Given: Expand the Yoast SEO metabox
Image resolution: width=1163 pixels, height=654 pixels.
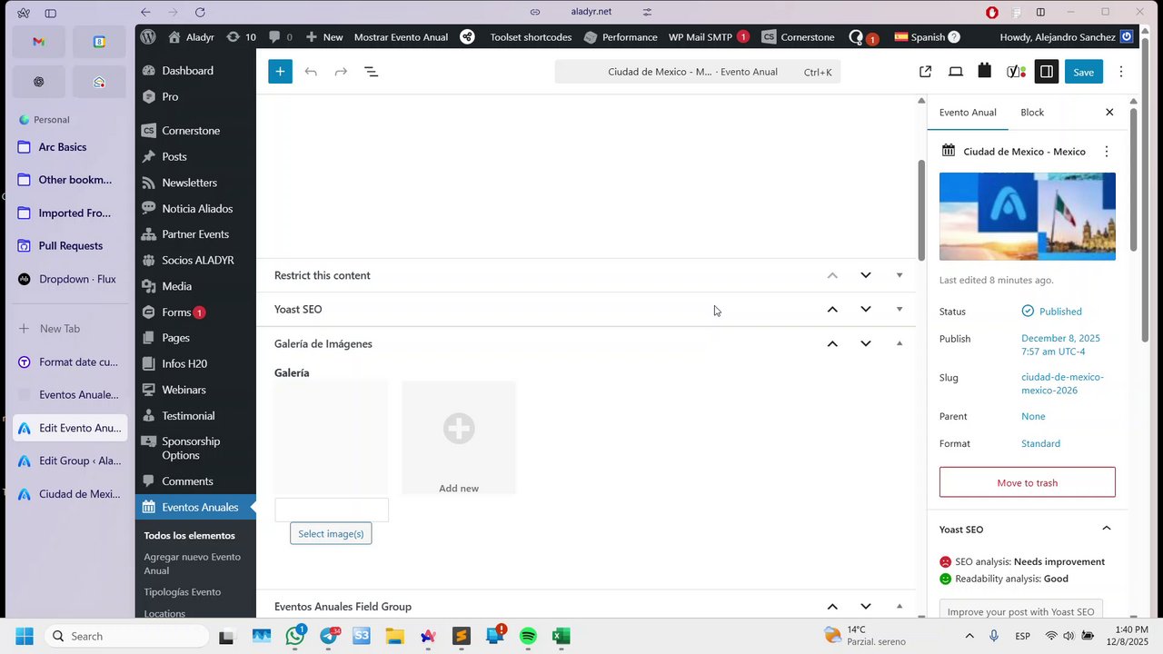Looking at the screenshot, I should pos(900,309).
